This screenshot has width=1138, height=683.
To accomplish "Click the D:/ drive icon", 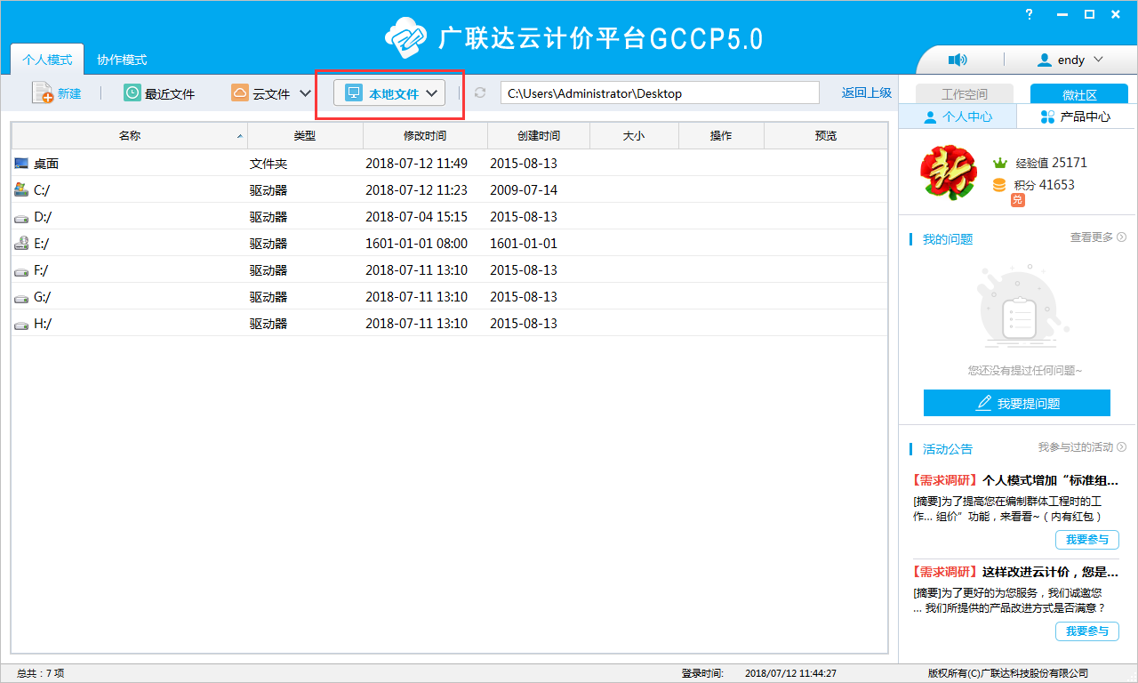I will [x=21, y=217].
